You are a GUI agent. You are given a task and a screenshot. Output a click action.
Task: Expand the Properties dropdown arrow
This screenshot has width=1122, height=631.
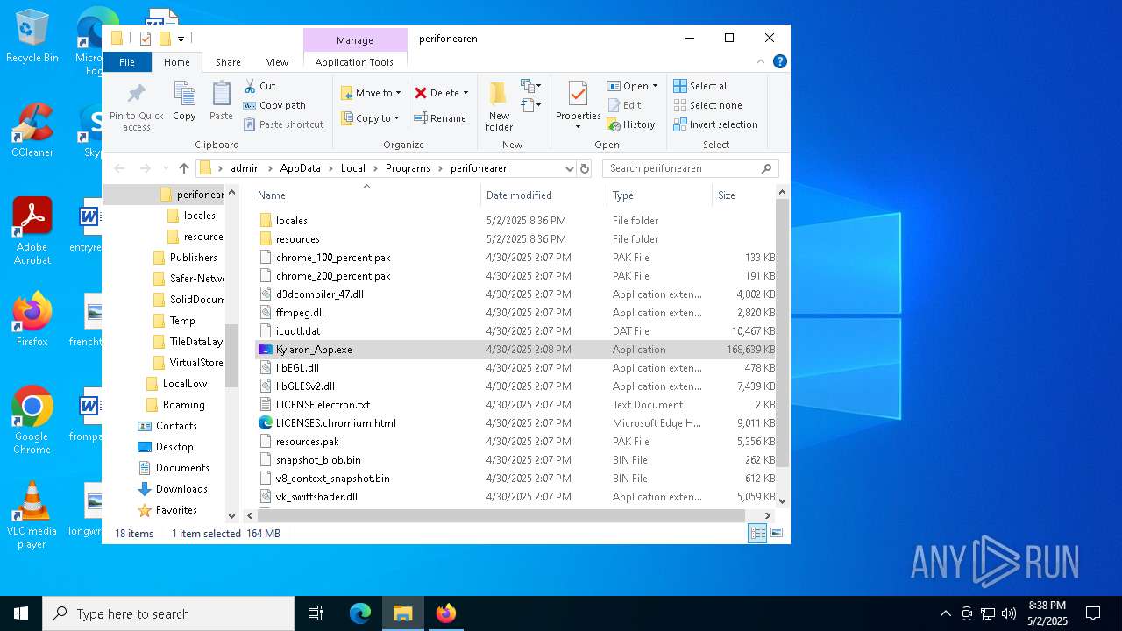click(x=578, y=127)
